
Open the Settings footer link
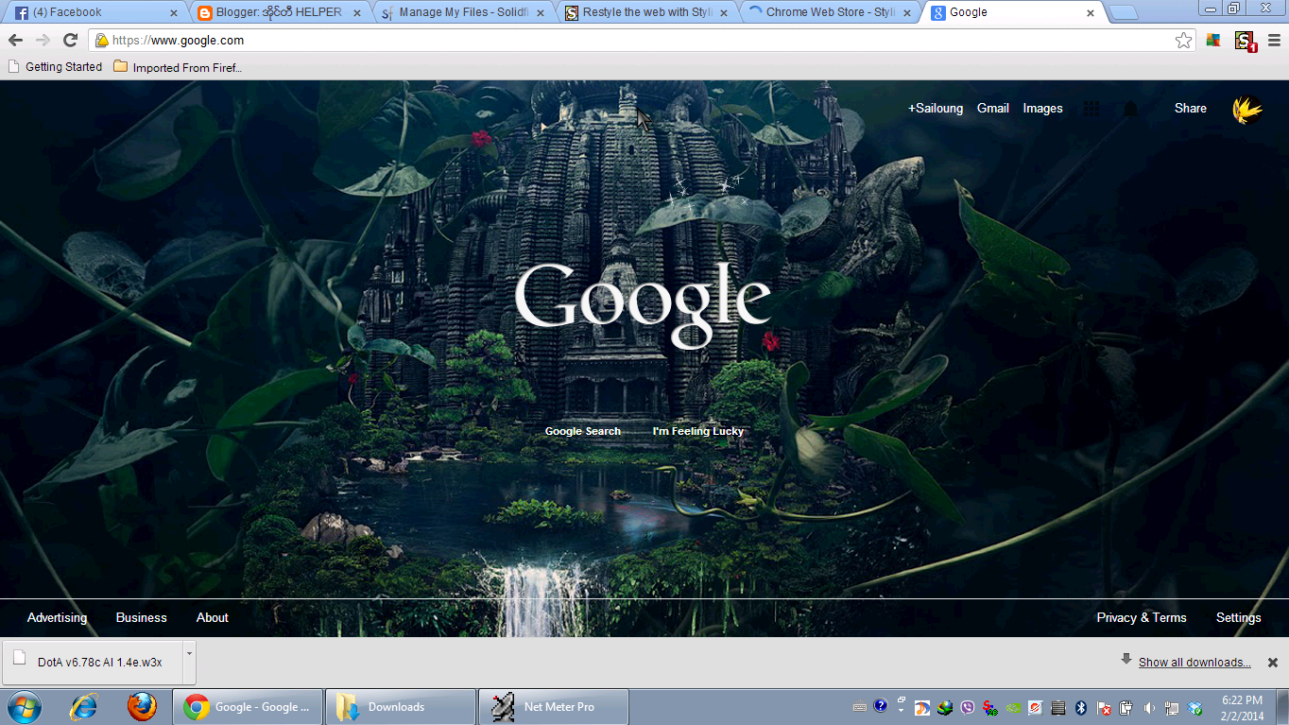1239,617
